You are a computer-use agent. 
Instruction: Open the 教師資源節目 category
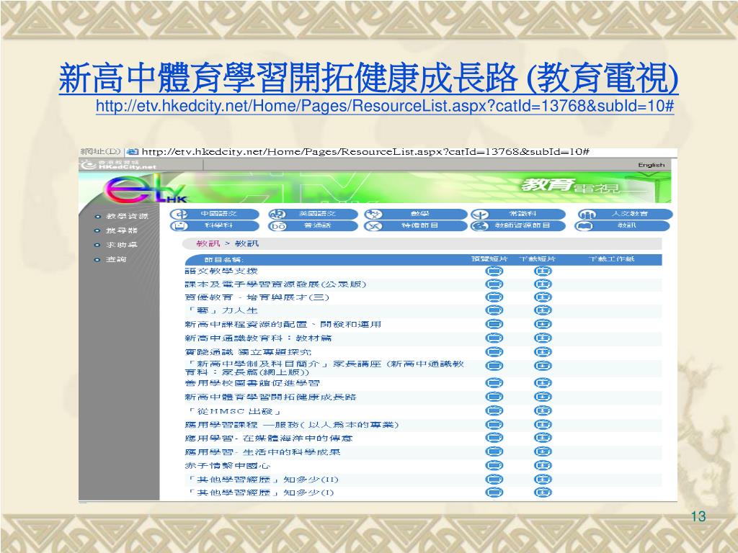[517, 225]
